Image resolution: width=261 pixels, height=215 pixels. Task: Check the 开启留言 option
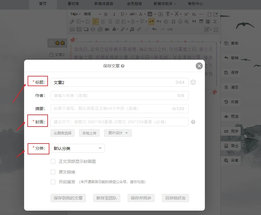[53, 182]
